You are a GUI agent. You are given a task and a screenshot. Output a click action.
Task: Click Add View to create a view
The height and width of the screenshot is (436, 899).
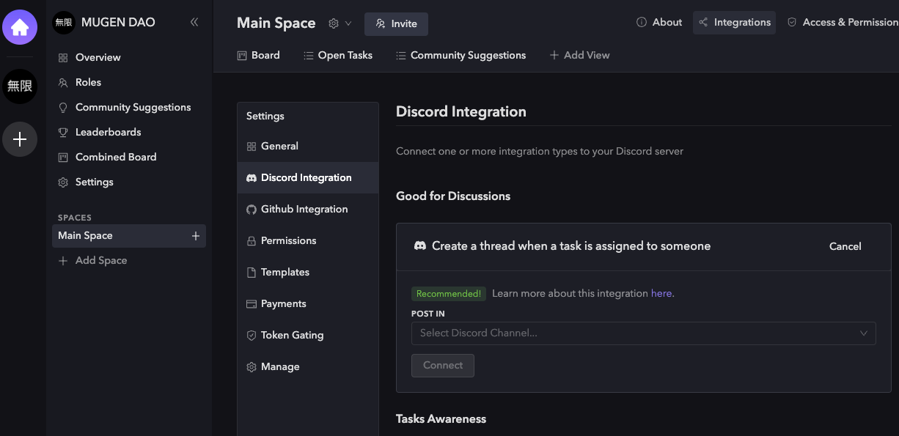(x=579, y=55)
